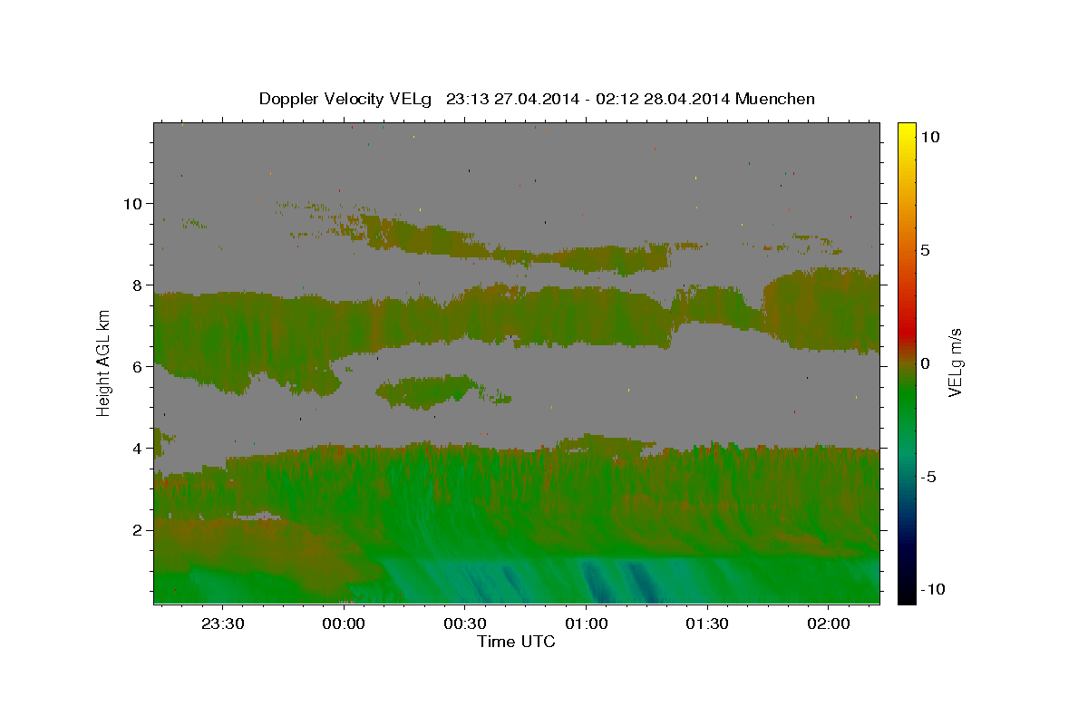Click the colorbar value -5 label

(x=928, y=477)
